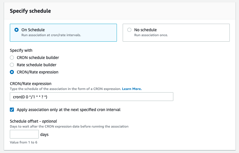Click the "Type the schedule of the association" helper text
Screen dimensions: 239x153
pos(65,89)
